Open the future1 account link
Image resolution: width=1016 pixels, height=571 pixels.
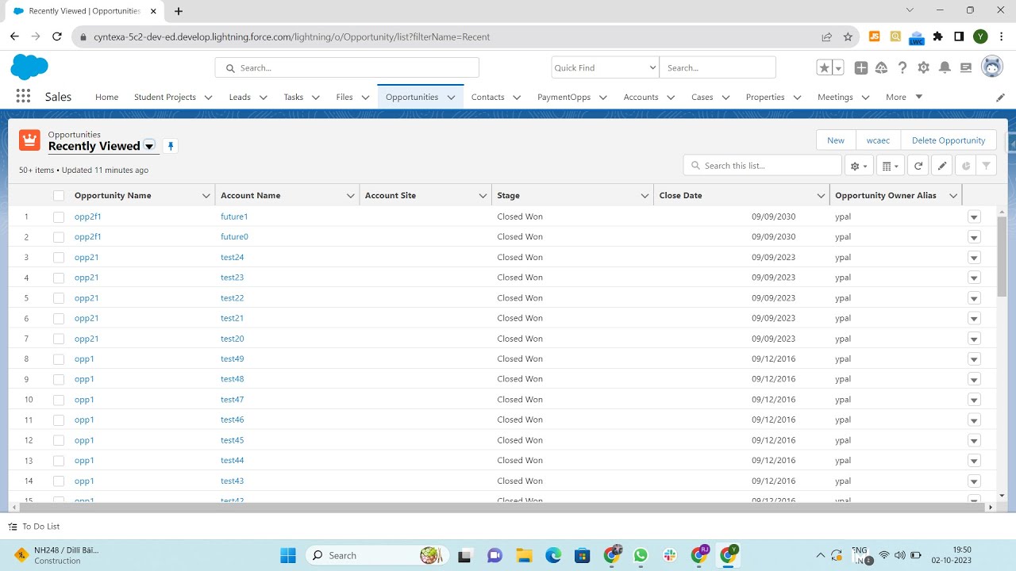[x=234, y=217]
